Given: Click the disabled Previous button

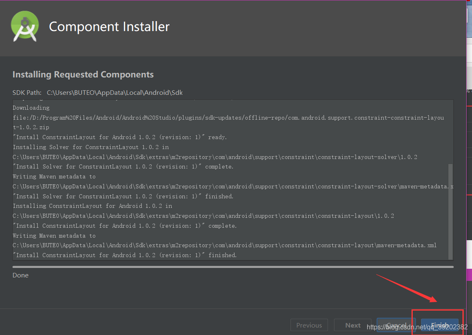Looking at the screenshot, I should point(309,325).
